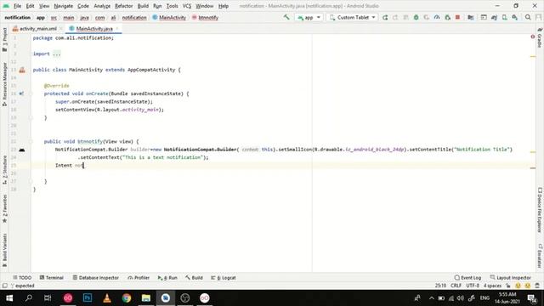The height and width of the screenshot is (306, 544).
Task: Open the Edit menu
Action: [x=31, y=6]
